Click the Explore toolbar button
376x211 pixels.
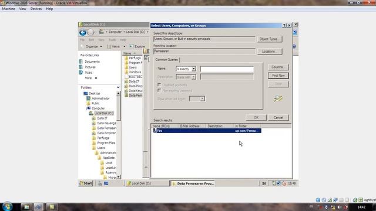point(137,46)
